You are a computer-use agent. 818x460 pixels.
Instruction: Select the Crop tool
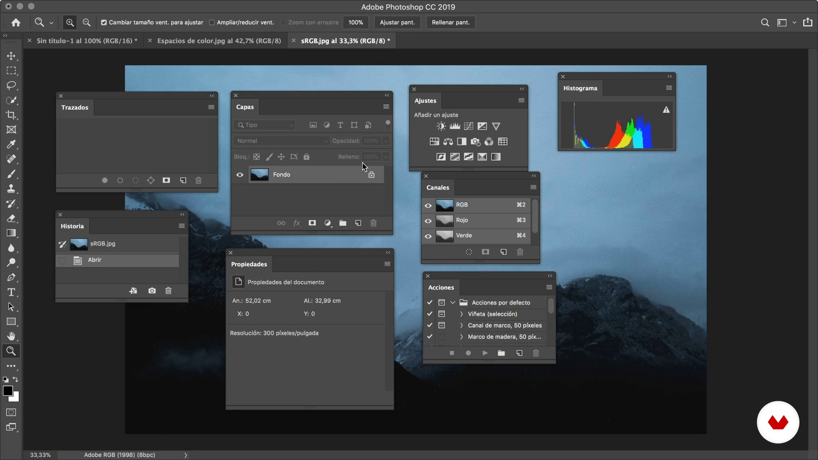point(11,115)
